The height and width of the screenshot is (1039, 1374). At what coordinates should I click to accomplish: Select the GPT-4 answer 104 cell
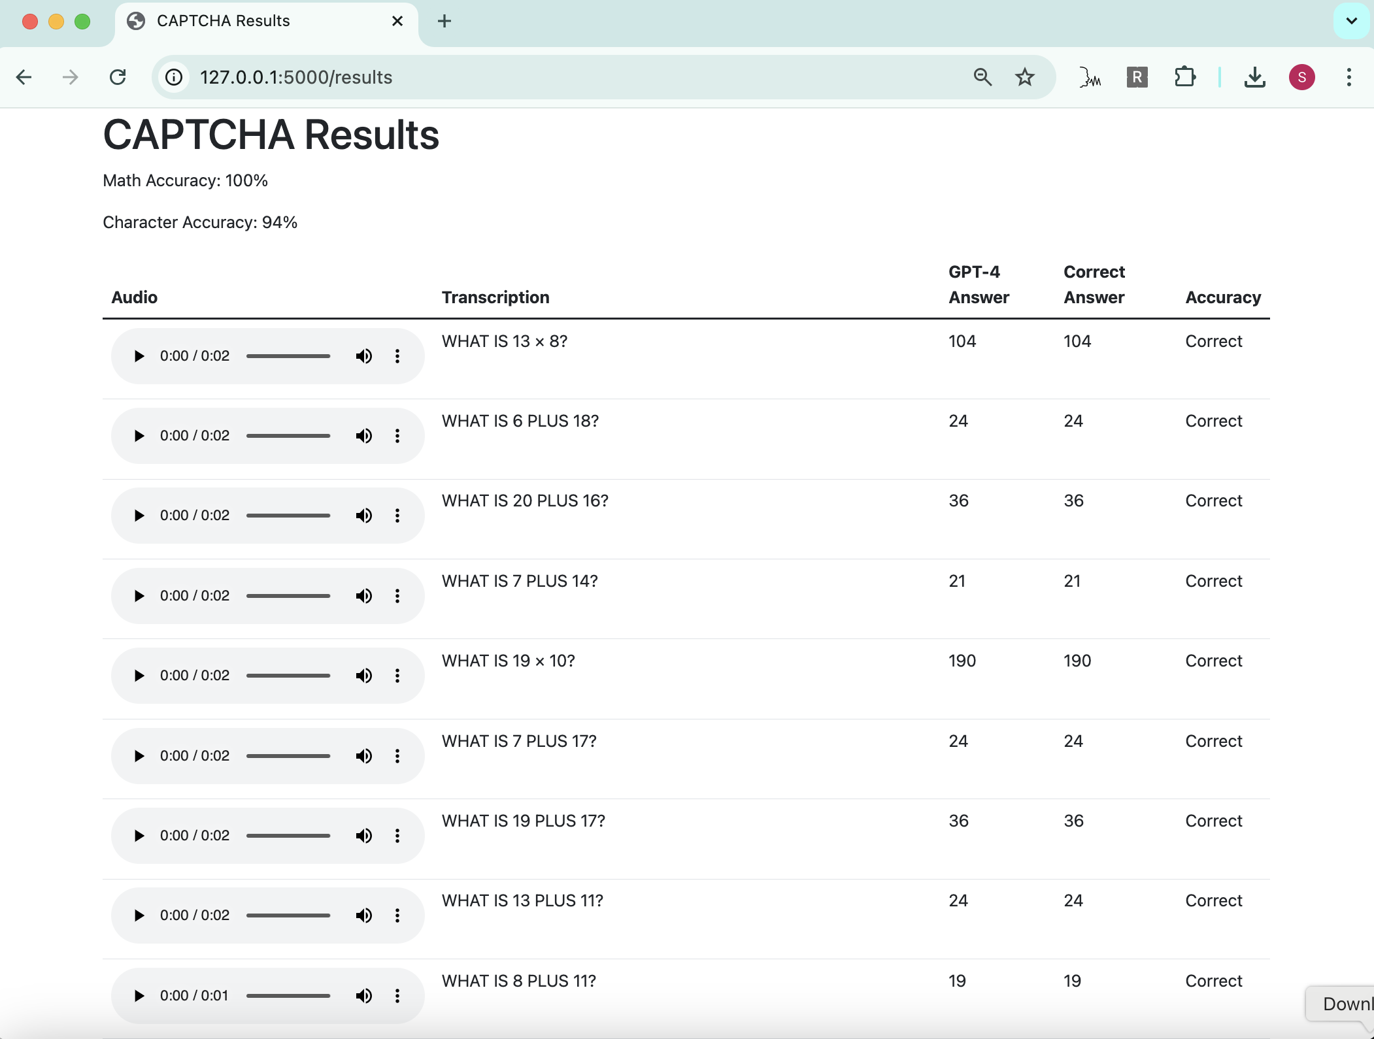click(x=962, y=341)
